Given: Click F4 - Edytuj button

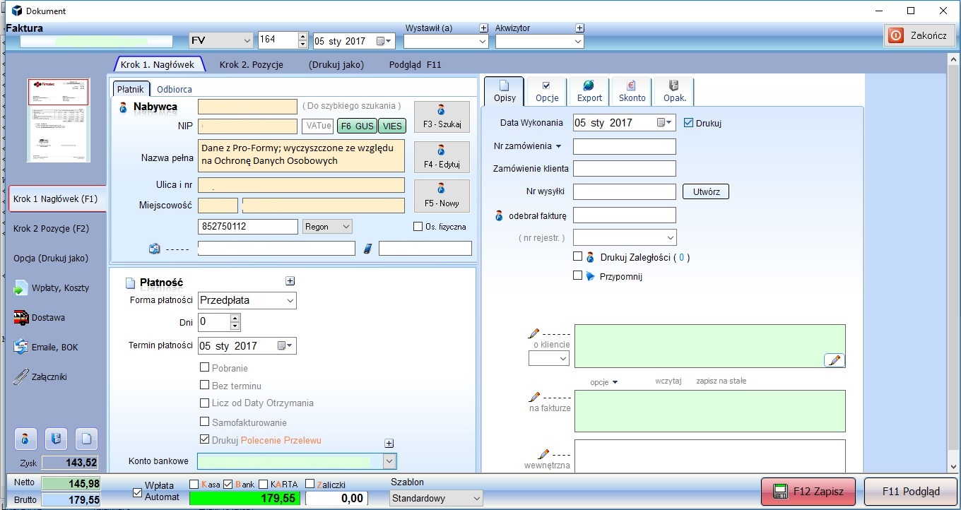Looking at the screenshot, I should point(442,157).
